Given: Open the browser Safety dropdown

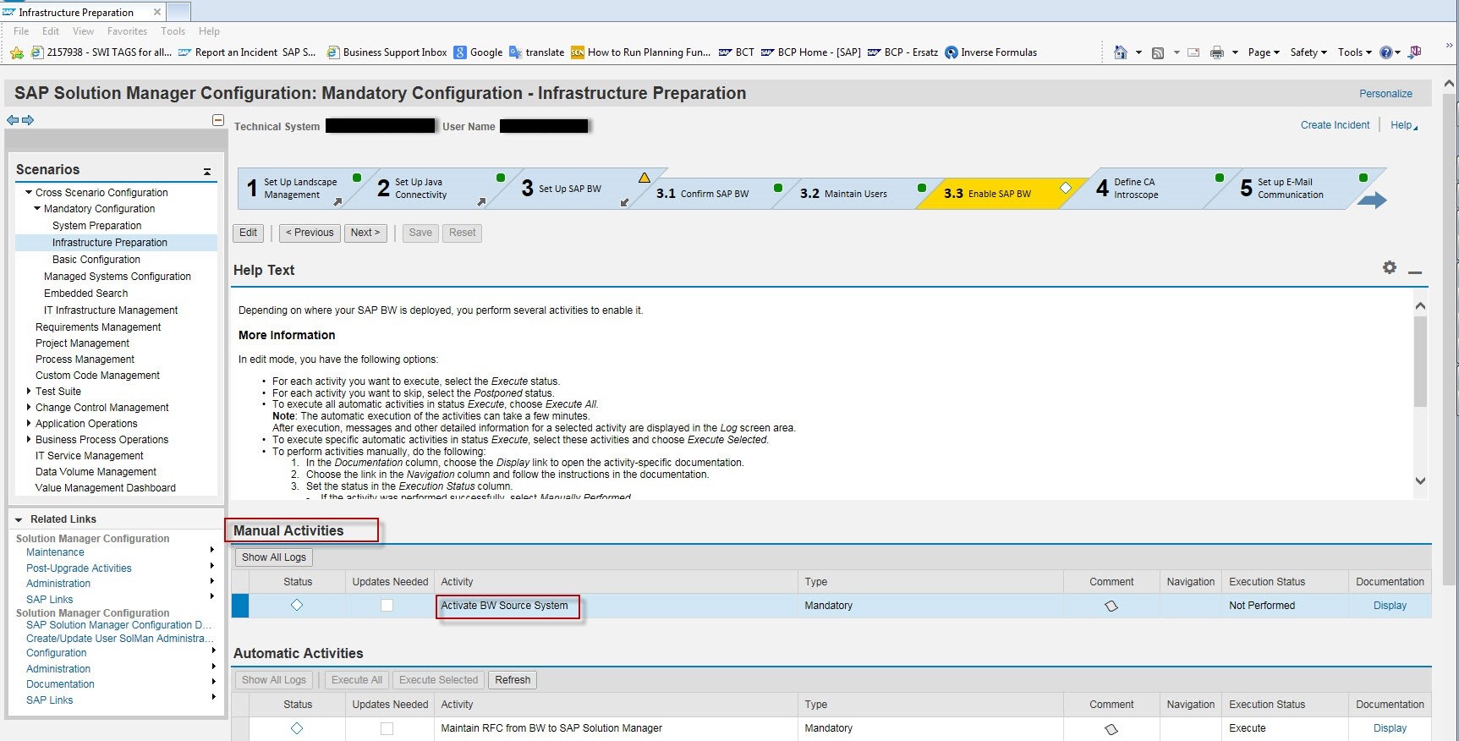Looking at the screenshot, I should click(x=1308, y=52).
